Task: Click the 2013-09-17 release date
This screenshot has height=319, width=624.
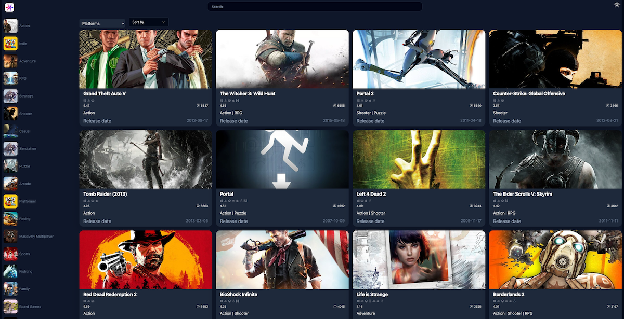Action: (198, 121)
